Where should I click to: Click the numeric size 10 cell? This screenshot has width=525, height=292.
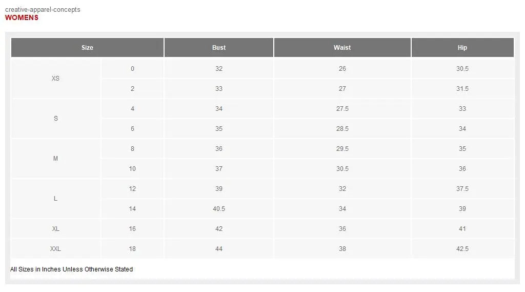click(x=132, y=169)
